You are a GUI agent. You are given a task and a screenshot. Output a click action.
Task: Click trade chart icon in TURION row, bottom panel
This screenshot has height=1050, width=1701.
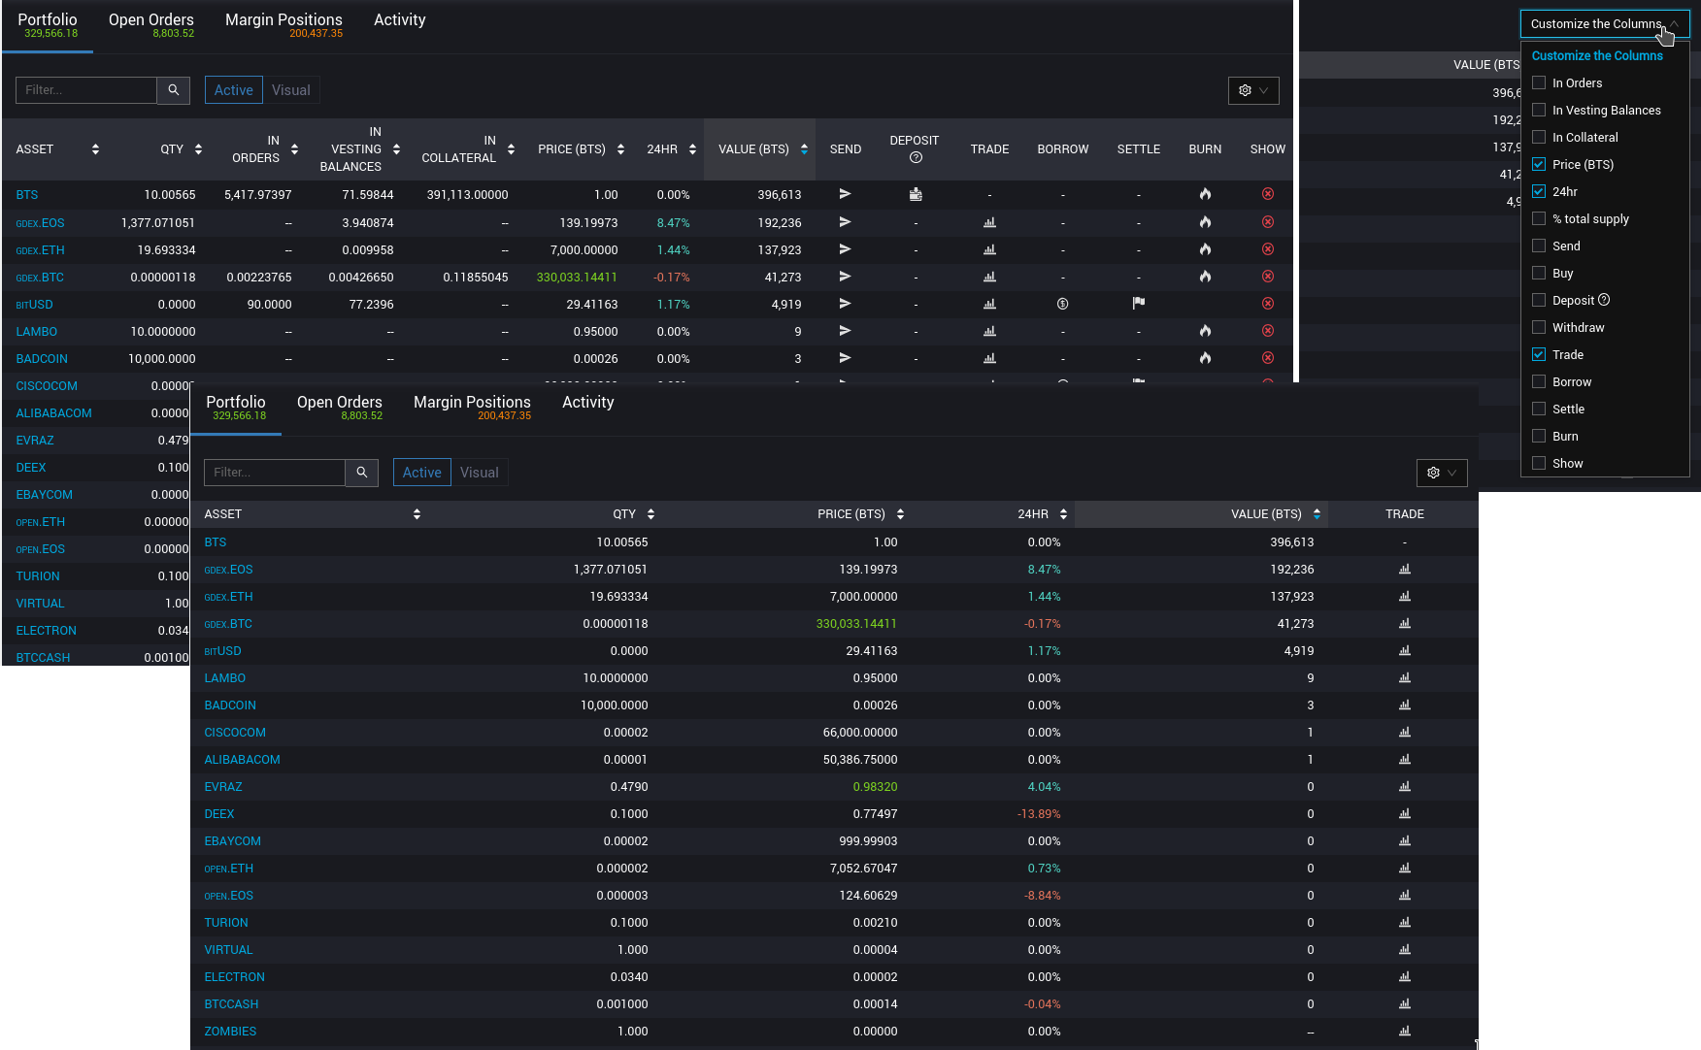(x=1405, y=923)
